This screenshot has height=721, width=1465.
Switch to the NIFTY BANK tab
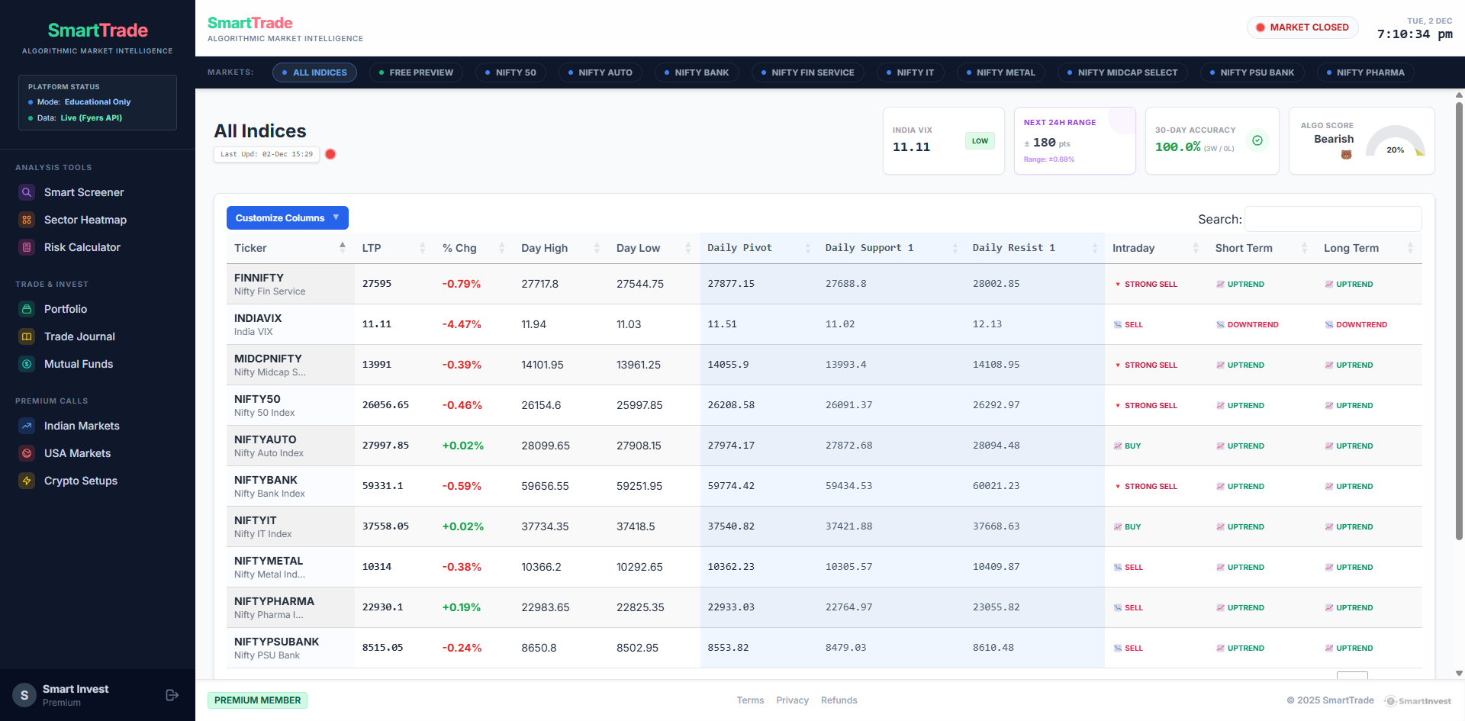(x=697, y=72)
